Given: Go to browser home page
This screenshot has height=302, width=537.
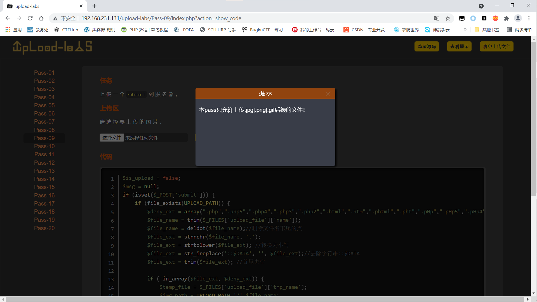Looking at the screenshot, I should click(x=41, y=18).
